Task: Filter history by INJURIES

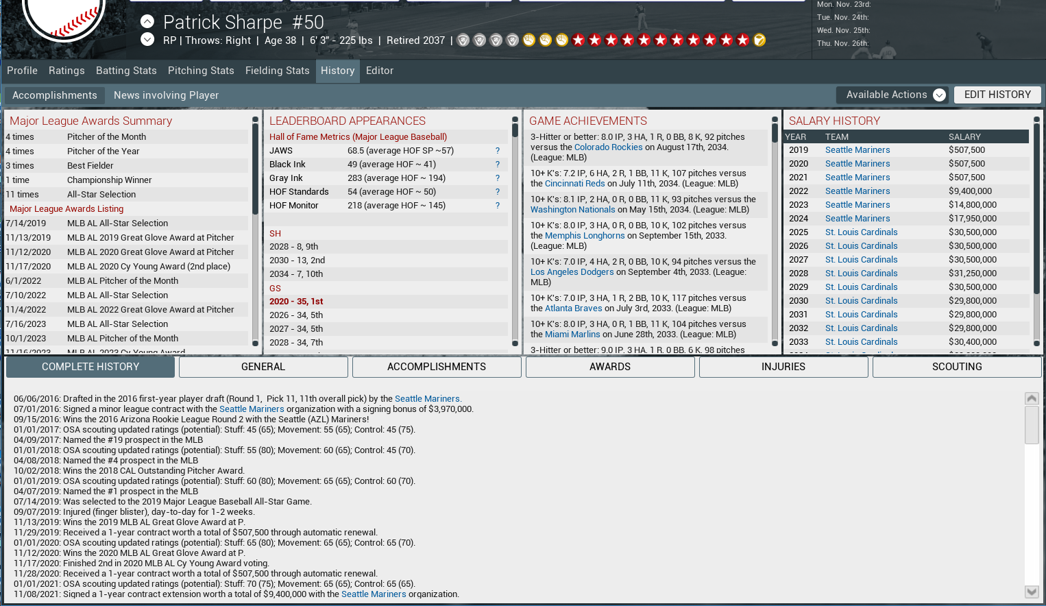Action: pyautogui.click(x=783, y=367)
